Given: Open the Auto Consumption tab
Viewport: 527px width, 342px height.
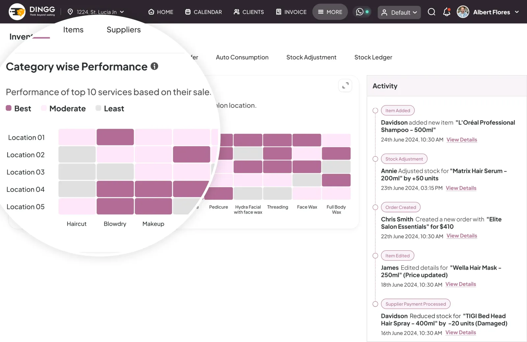Looking at the screenshot, I should tap(242, 57).
